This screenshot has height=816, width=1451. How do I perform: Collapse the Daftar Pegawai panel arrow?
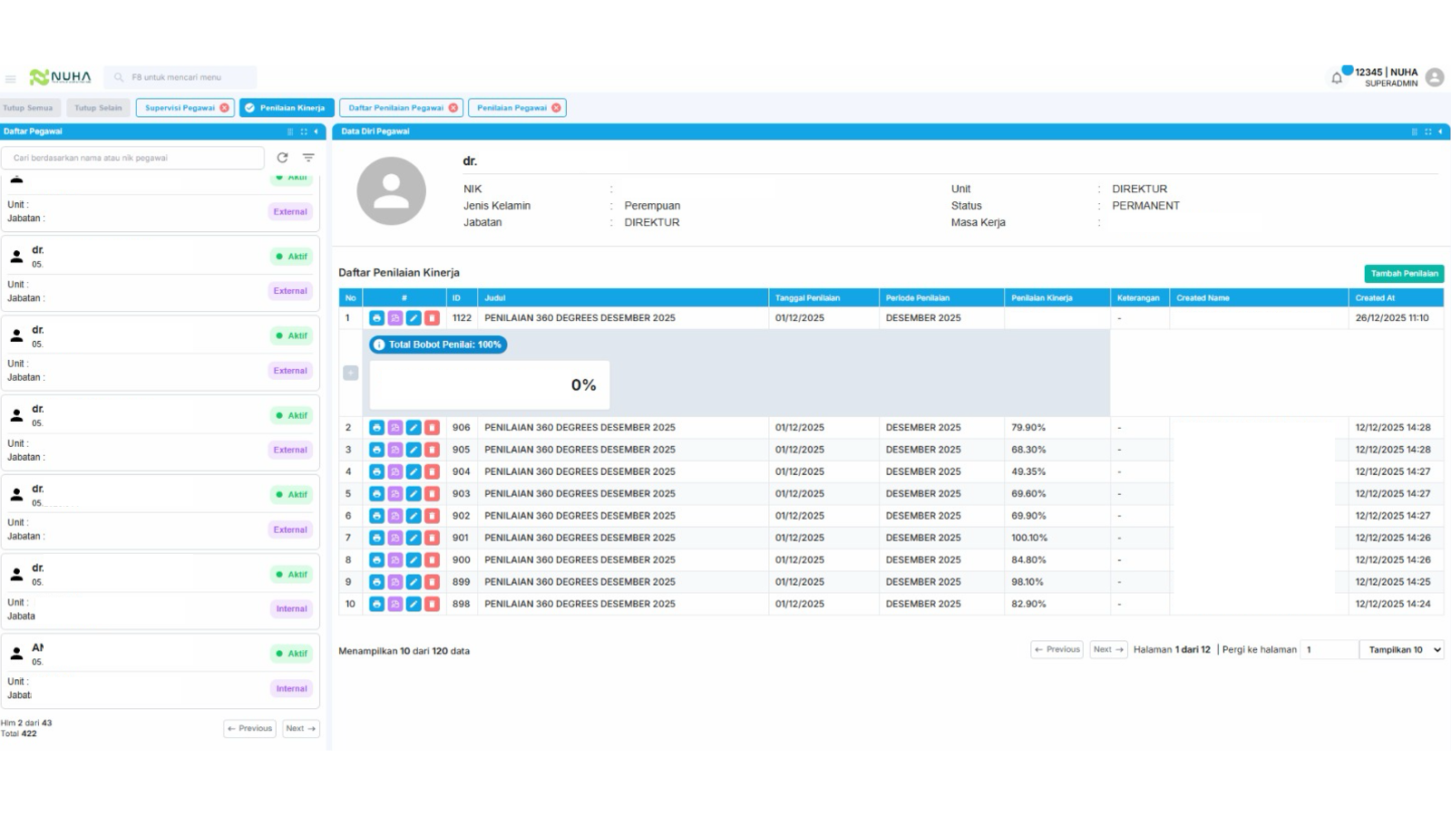316,131
